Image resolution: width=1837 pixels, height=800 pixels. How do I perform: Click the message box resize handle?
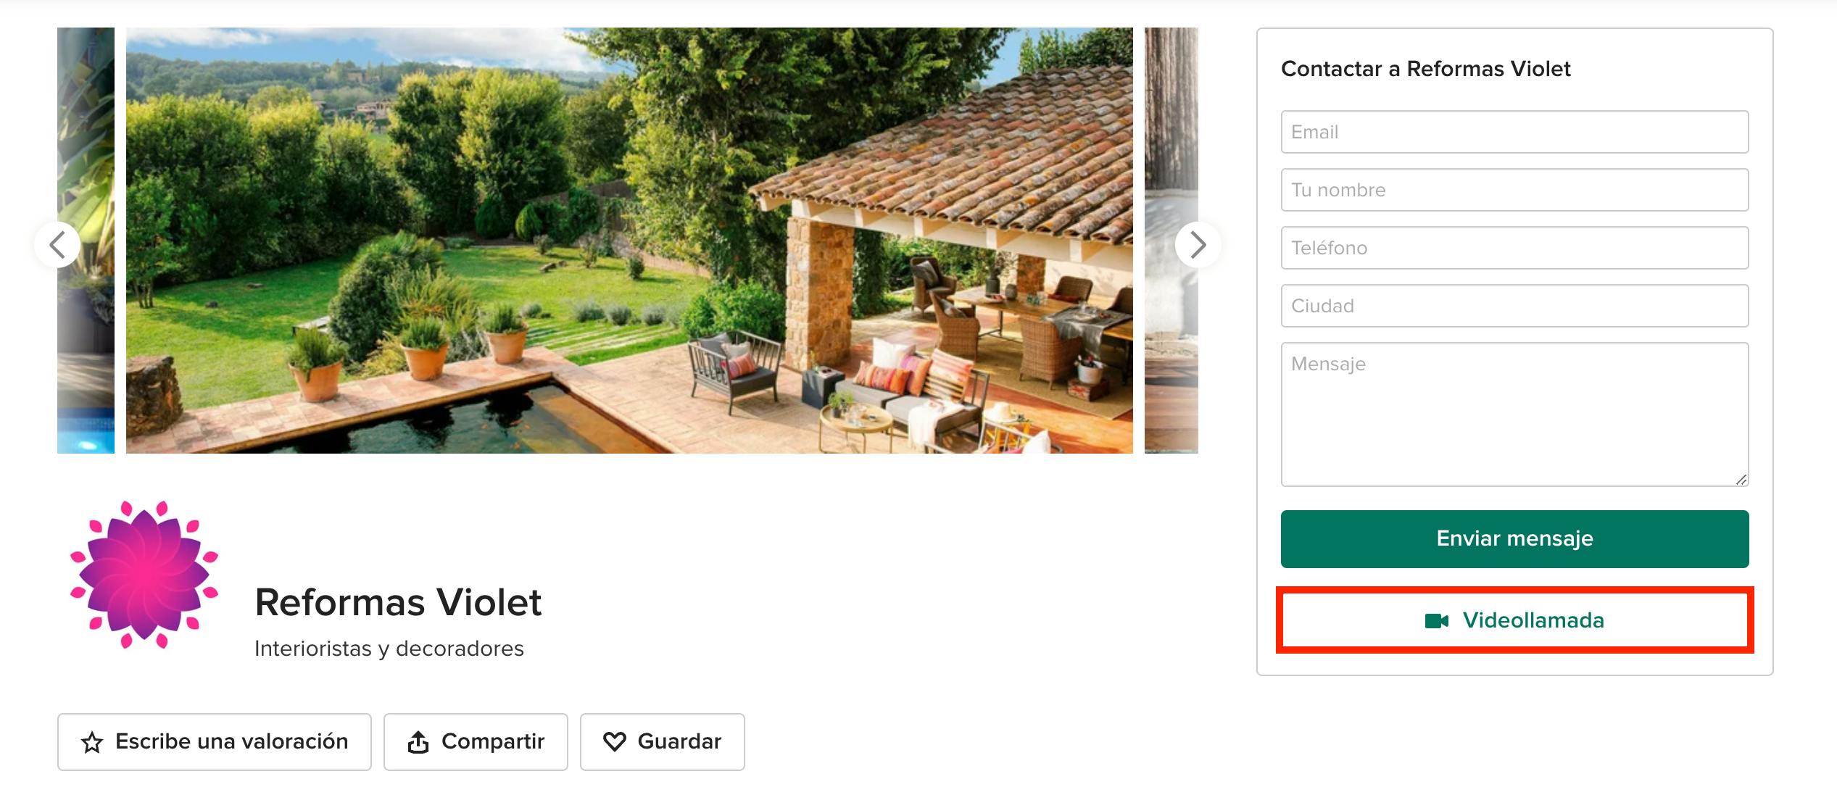pos(1741,480)
